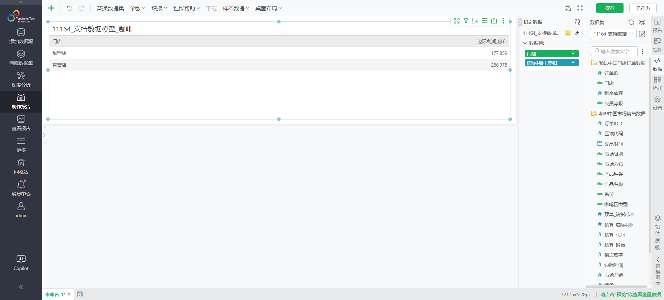Open the 切换图表 panel
This screenshot has height=300, width=664.
(657, 271)
